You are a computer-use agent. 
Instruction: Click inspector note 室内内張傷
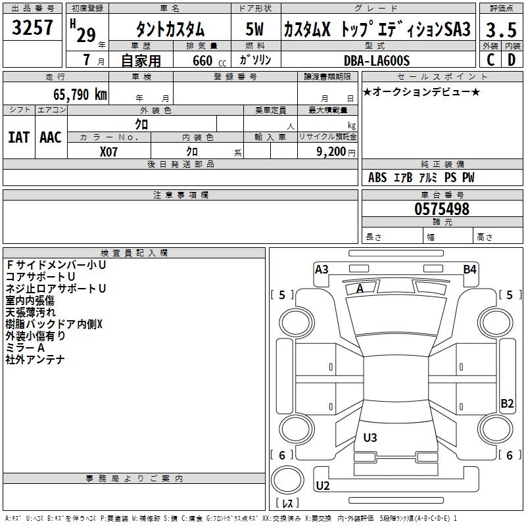pyautogui.click(x=30, y=300)
